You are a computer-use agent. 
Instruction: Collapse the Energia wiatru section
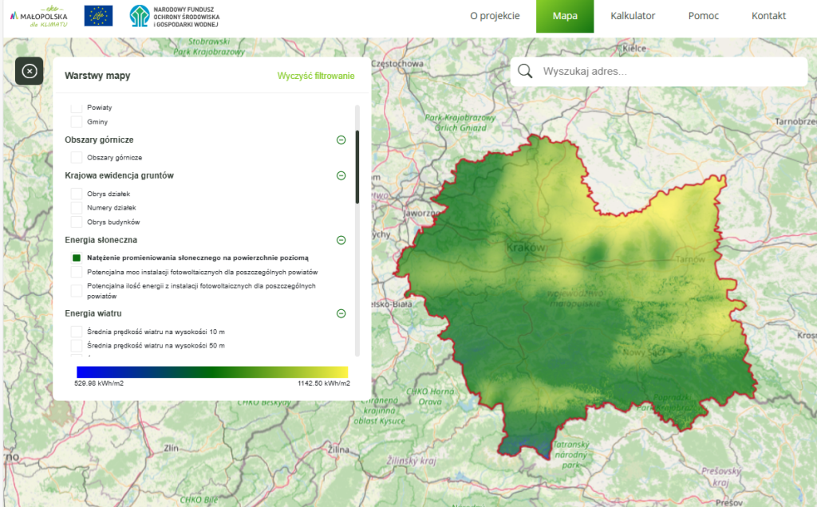341,313
